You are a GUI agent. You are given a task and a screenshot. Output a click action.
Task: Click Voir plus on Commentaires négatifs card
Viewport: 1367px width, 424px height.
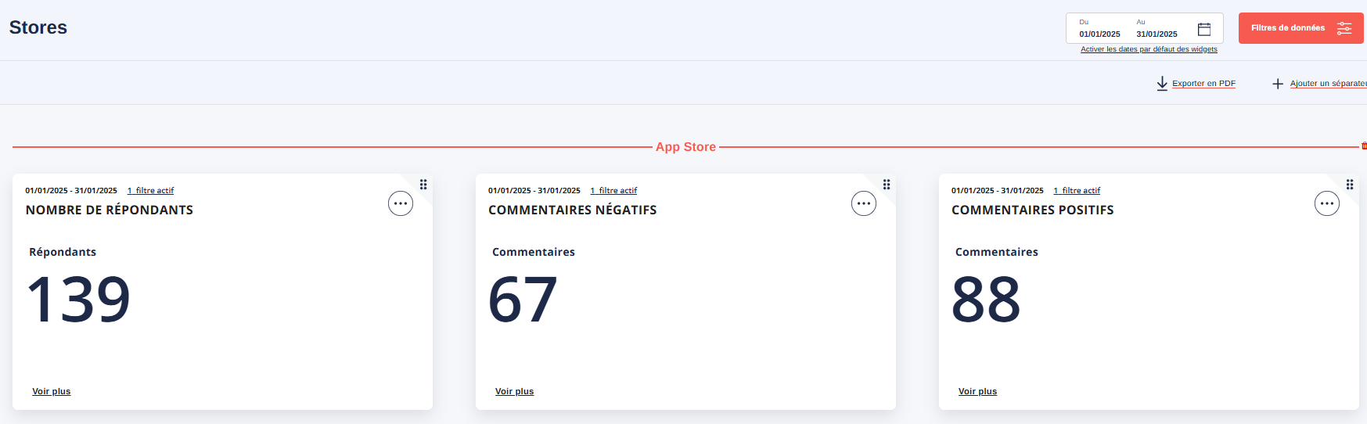pos(514,391)
